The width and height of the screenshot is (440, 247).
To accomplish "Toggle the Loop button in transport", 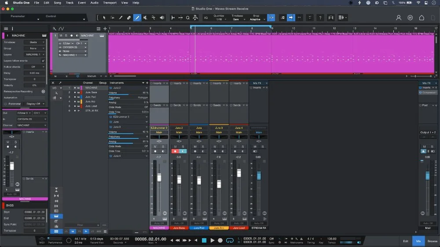I will coord(230,240).
